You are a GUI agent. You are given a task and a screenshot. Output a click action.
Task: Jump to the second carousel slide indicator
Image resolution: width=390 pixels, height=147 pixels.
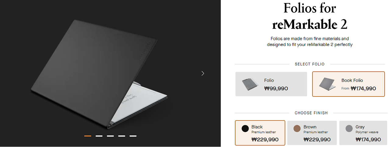pyautogui.click(x=99, y=136)
